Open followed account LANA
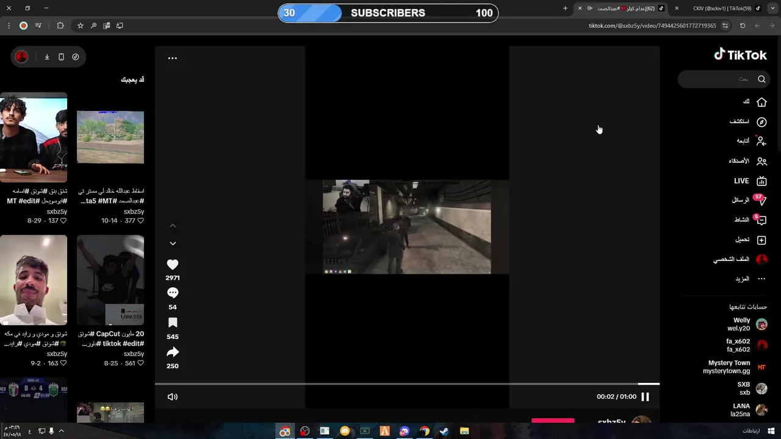781x439 pixels. click(749, 410)
